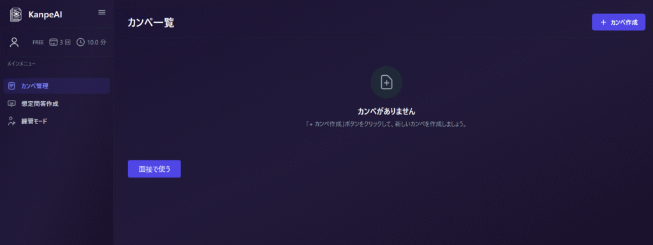Click the カンペ作成 button label
653x245 pixels.
click(624, 22)
